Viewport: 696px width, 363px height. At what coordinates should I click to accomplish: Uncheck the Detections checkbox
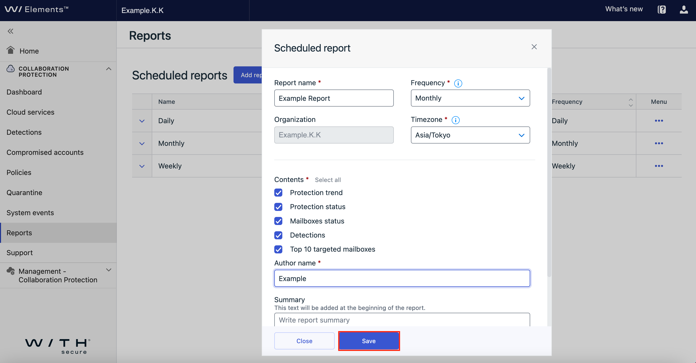pyautogui.click(x=278, y=235)
